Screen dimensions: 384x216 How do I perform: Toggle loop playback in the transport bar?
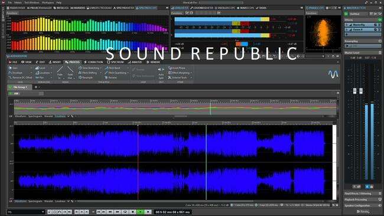pos(125,212)
